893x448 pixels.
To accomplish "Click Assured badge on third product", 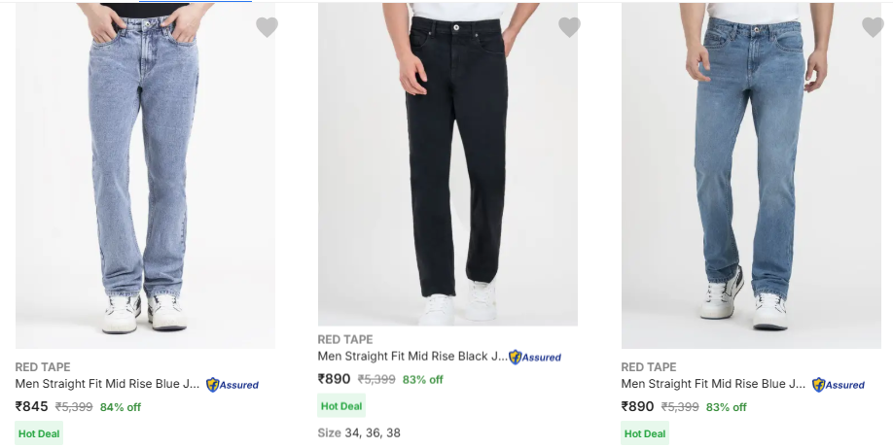I will click(839, 385).
